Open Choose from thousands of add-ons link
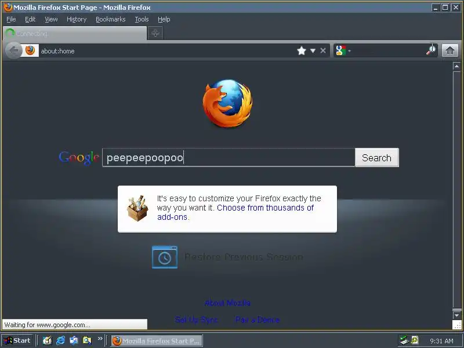Image resolution: width=464 pixels, height=348 pixels. coord(235,212)
